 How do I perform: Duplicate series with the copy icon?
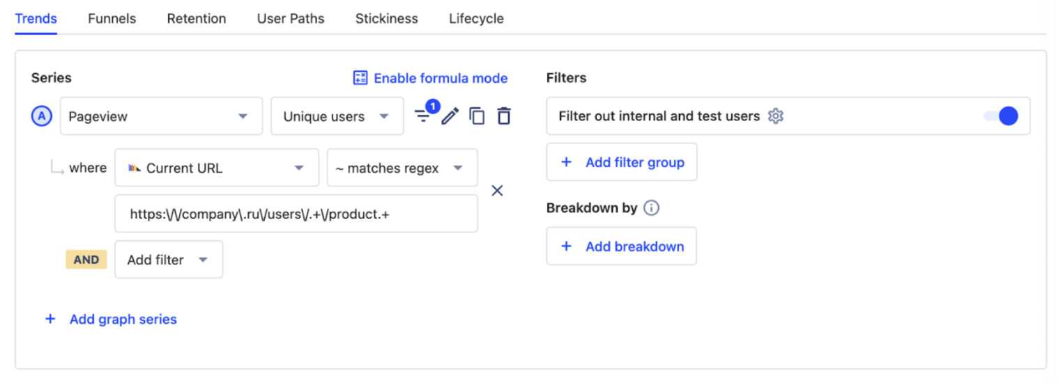pyautogui.click(x=477, y=116)
